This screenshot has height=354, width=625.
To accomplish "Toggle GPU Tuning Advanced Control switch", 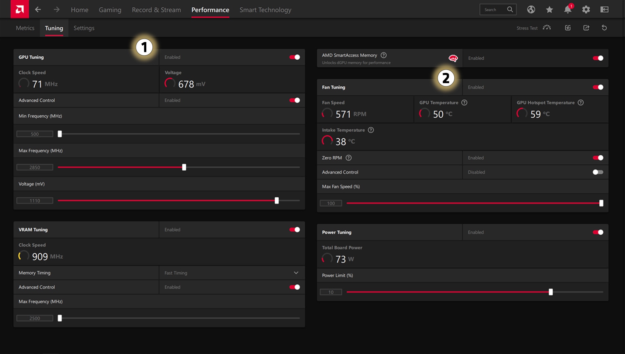I will (x=294, y=100).
